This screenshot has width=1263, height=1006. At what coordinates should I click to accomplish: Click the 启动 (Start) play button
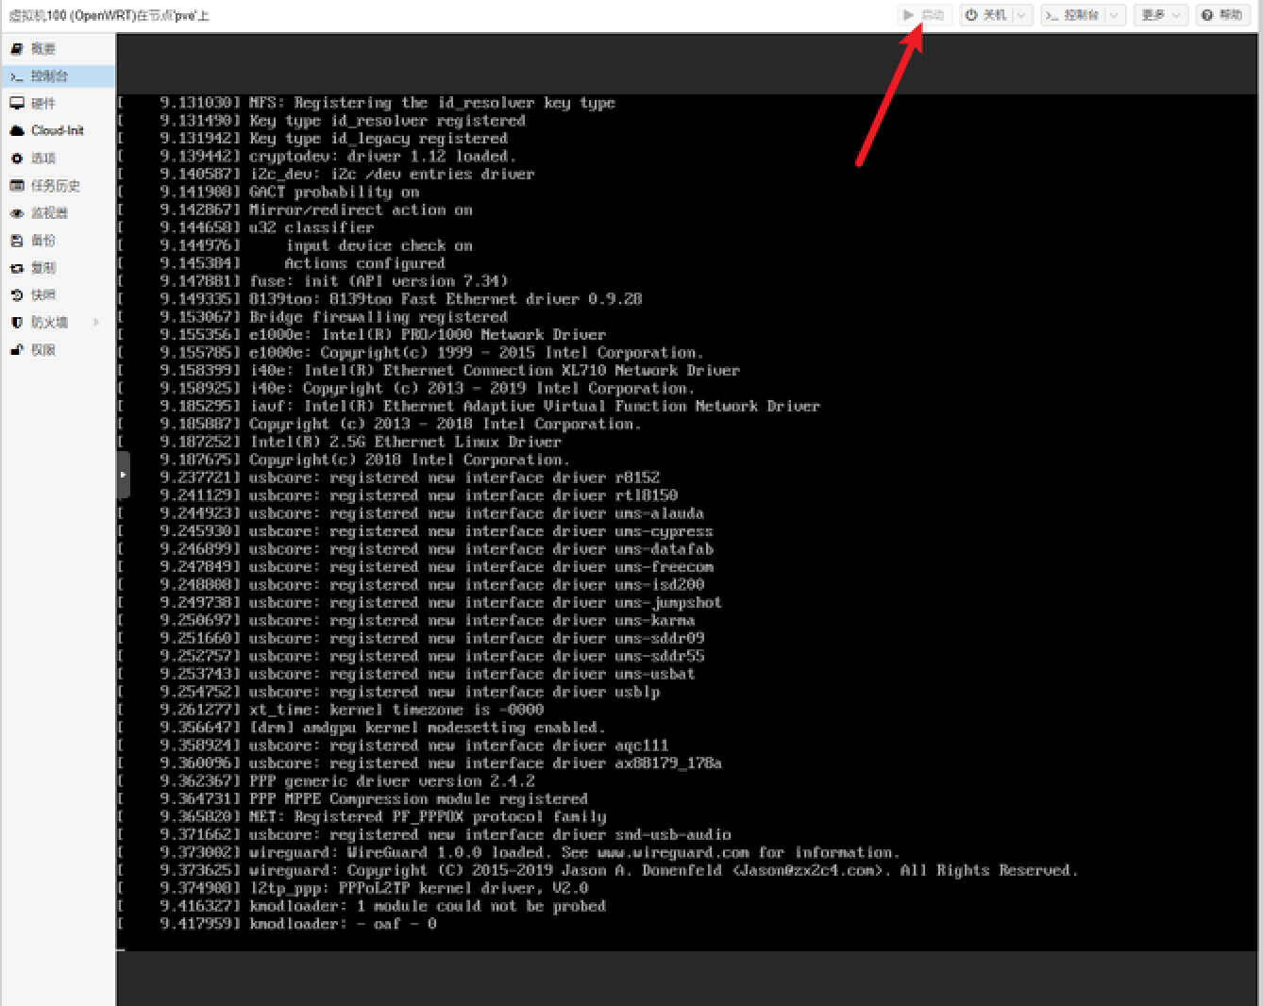pos(924,14)
